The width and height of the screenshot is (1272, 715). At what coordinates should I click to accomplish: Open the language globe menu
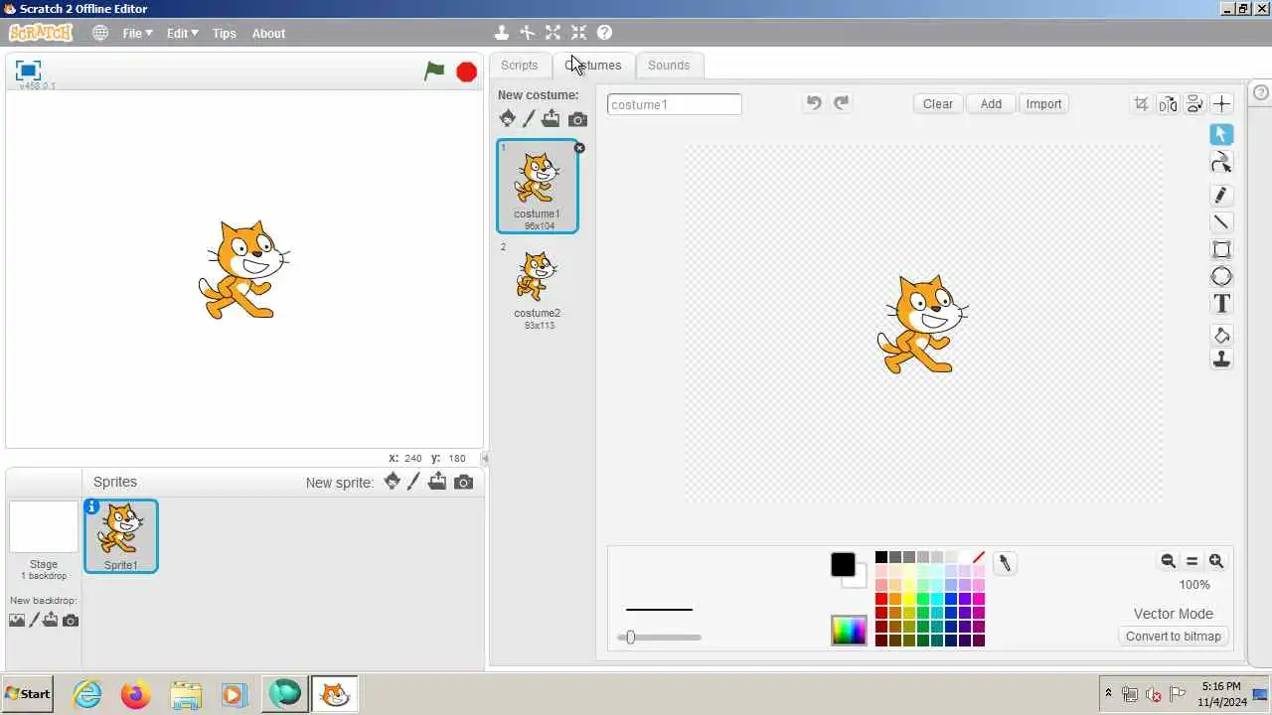pos(100,33)
